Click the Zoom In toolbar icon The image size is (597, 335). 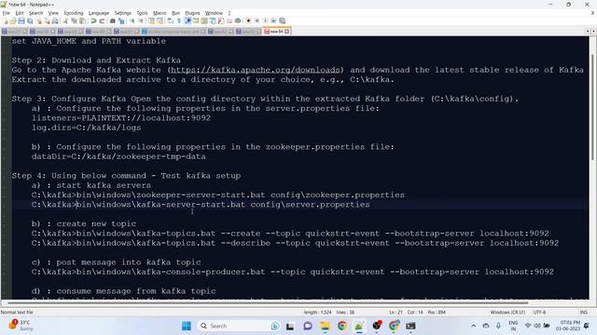[132, 20]
